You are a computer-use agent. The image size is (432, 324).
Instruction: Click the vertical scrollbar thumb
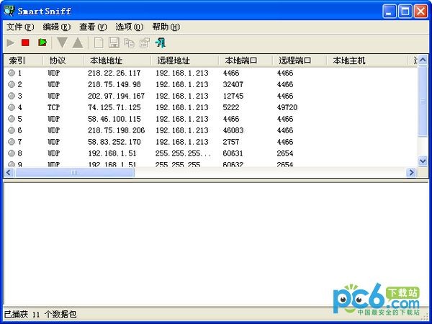(x=423, y=101)
